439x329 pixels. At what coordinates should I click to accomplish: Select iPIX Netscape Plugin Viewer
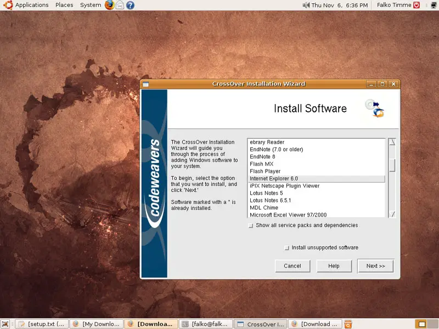coord(317,186)
